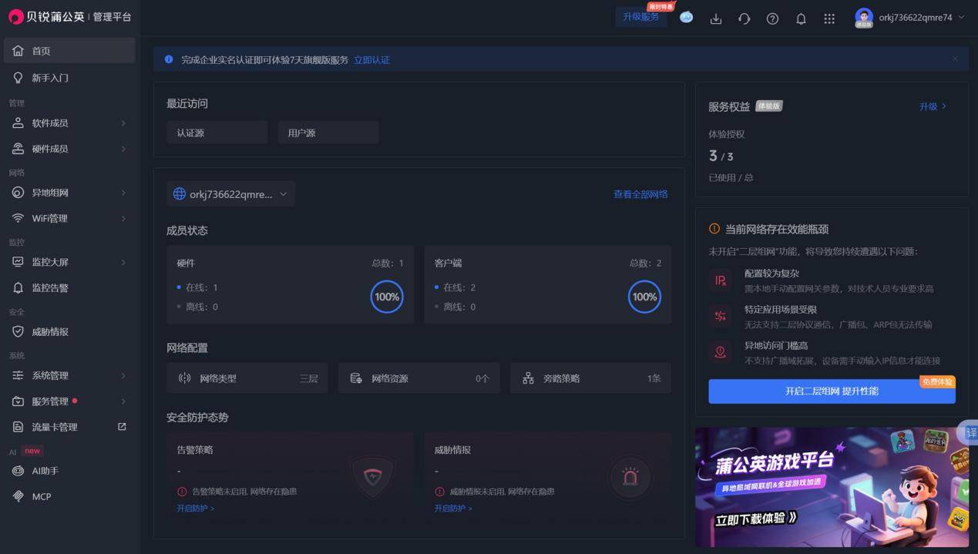Screen dimensions: 978x554
Task: Click the 旁路策略 1条 card
Action: (x=591, y=378)
